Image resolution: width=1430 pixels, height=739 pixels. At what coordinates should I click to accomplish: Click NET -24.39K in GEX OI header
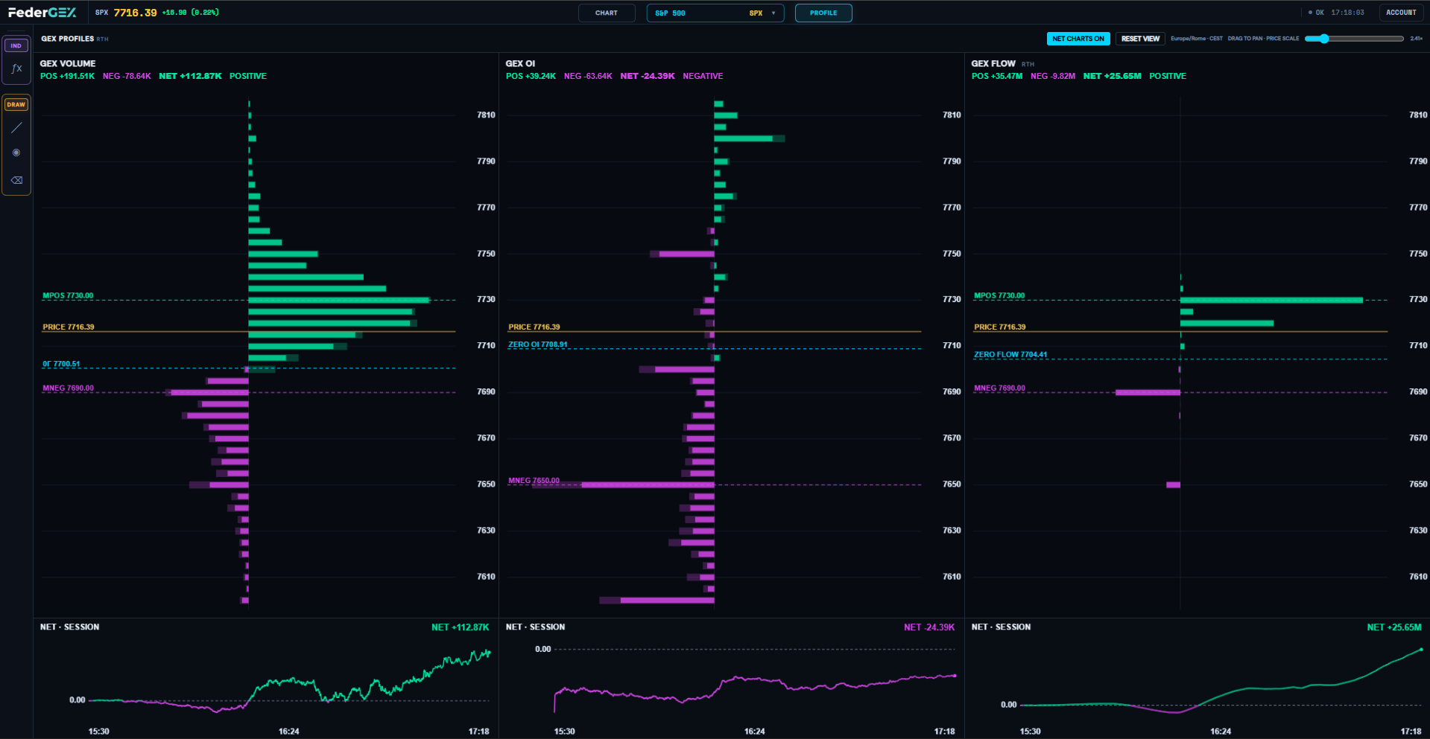(648, 76)
